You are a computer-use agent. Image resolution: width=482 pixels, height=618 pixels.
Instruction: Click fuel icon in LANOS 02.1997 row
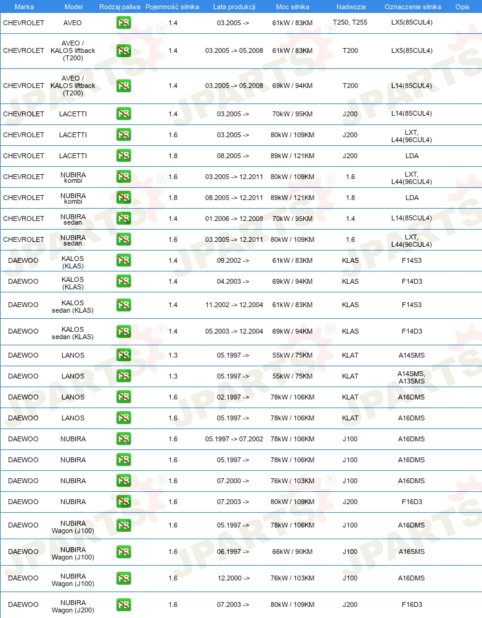(123, 397)
